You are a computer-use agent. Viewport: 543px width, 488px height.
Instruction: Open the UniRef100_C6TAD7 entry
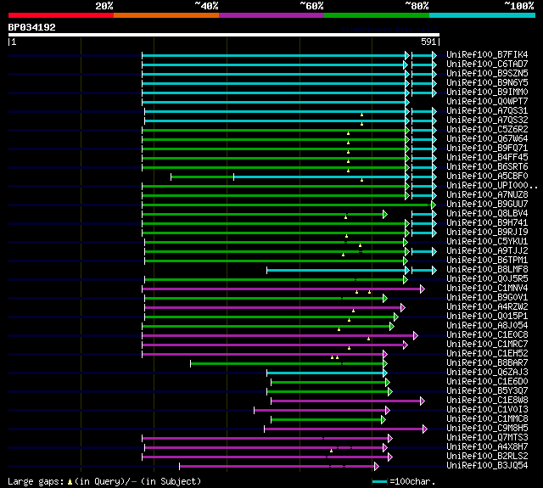487,64
